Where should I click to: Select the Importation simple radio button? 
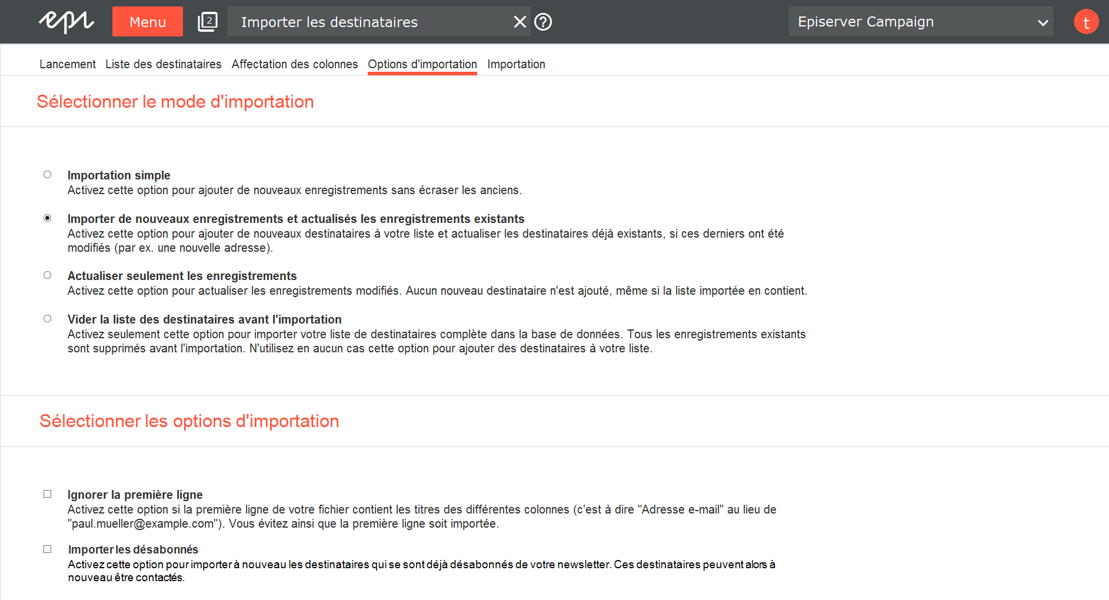pos(48,175)
